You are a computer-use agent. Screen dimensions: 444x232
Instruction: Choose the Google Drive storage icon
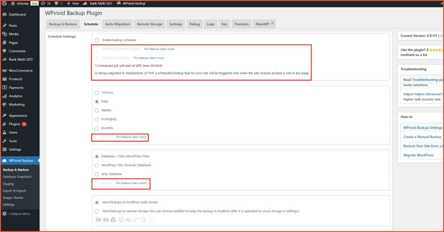pos(113,220)
